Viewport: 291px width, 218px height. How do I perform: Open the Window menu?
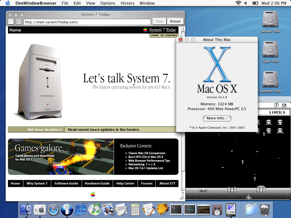click(x=147, y=3)
